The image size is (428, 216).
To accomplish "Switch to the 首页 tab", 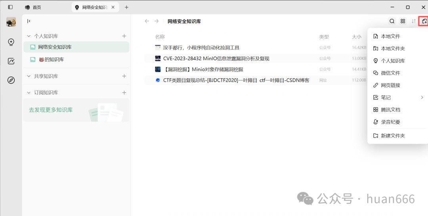I will 36,8.
